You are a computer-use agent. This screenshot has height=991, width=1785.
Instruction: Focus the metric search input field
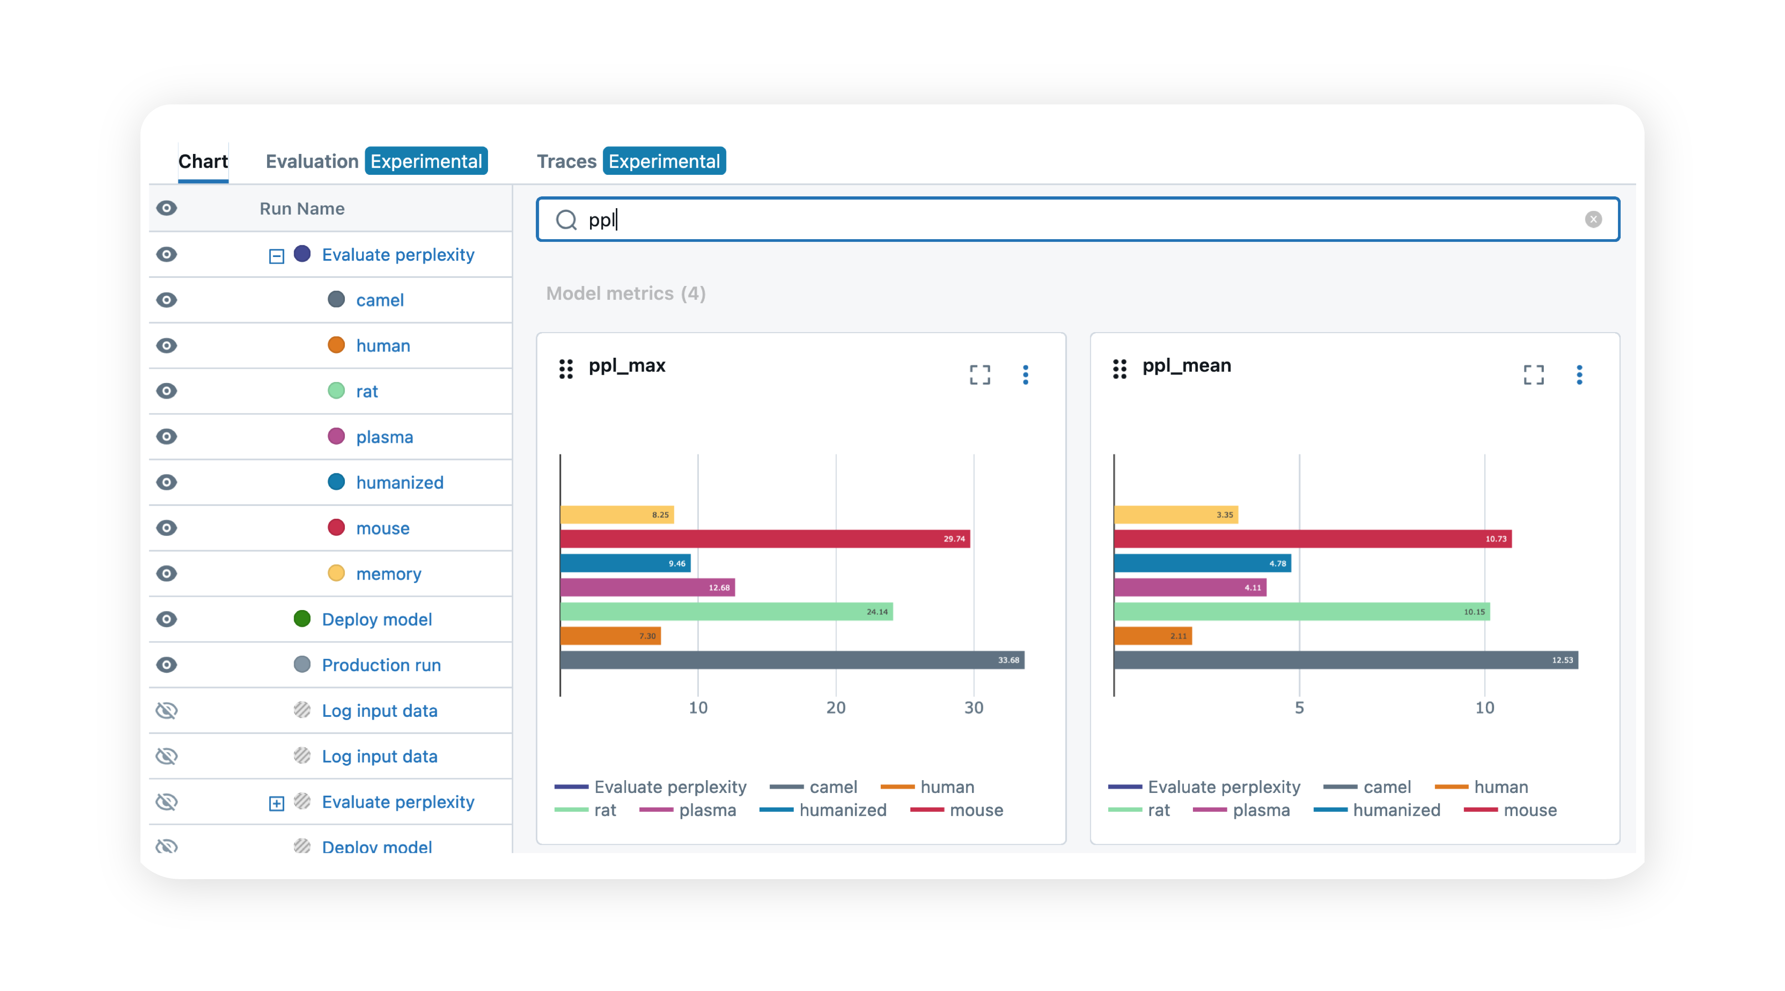point(1077,220)
